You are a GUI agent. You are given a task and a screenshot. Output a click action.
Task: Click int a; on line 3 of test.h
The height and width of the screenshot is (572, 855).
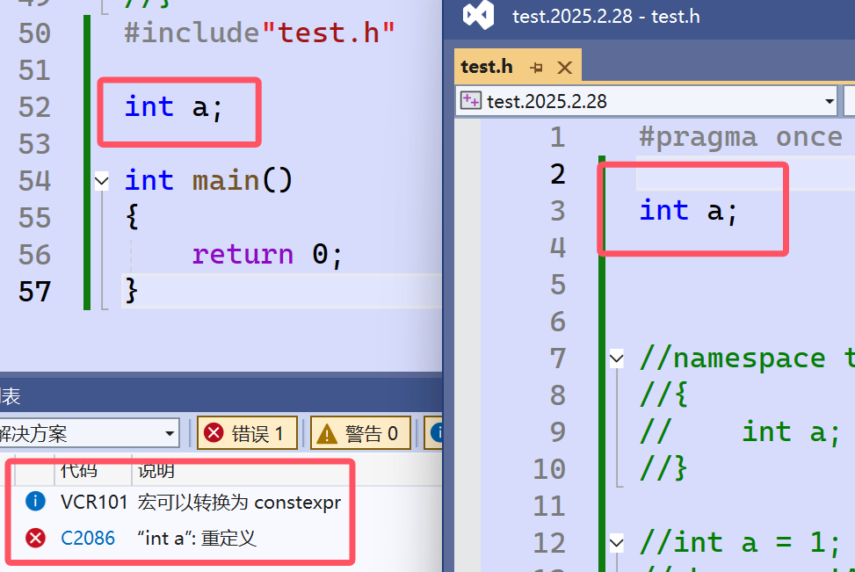tap(689, 211)
